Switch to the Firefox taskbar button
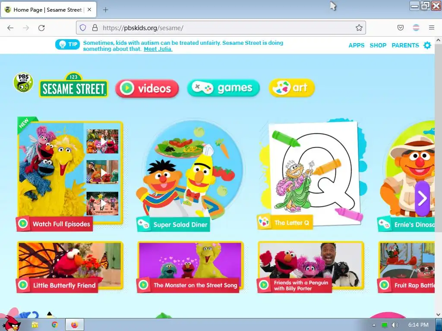442x331 pixels. point(74,325)
